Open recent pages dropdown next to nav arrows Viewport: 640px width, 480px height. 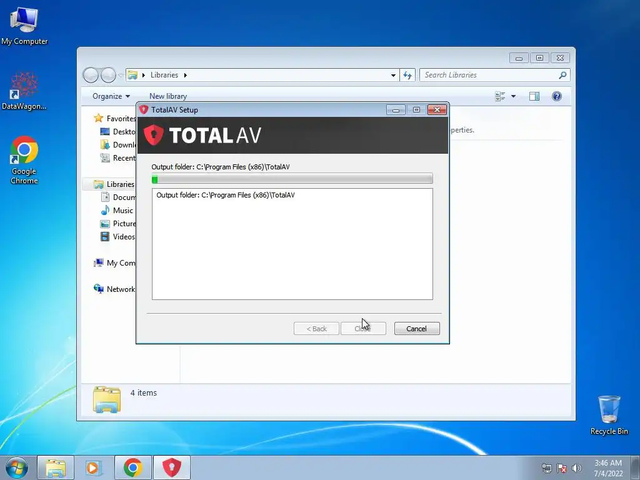(x=121, y=75)
